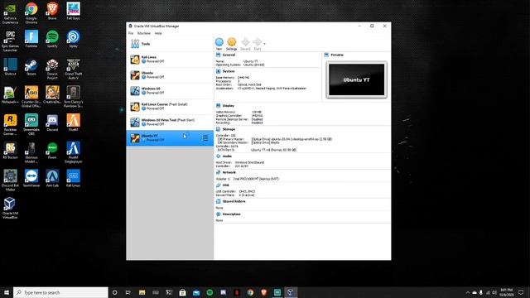
Task: Open the Help menu
Action: click(158, 33)
